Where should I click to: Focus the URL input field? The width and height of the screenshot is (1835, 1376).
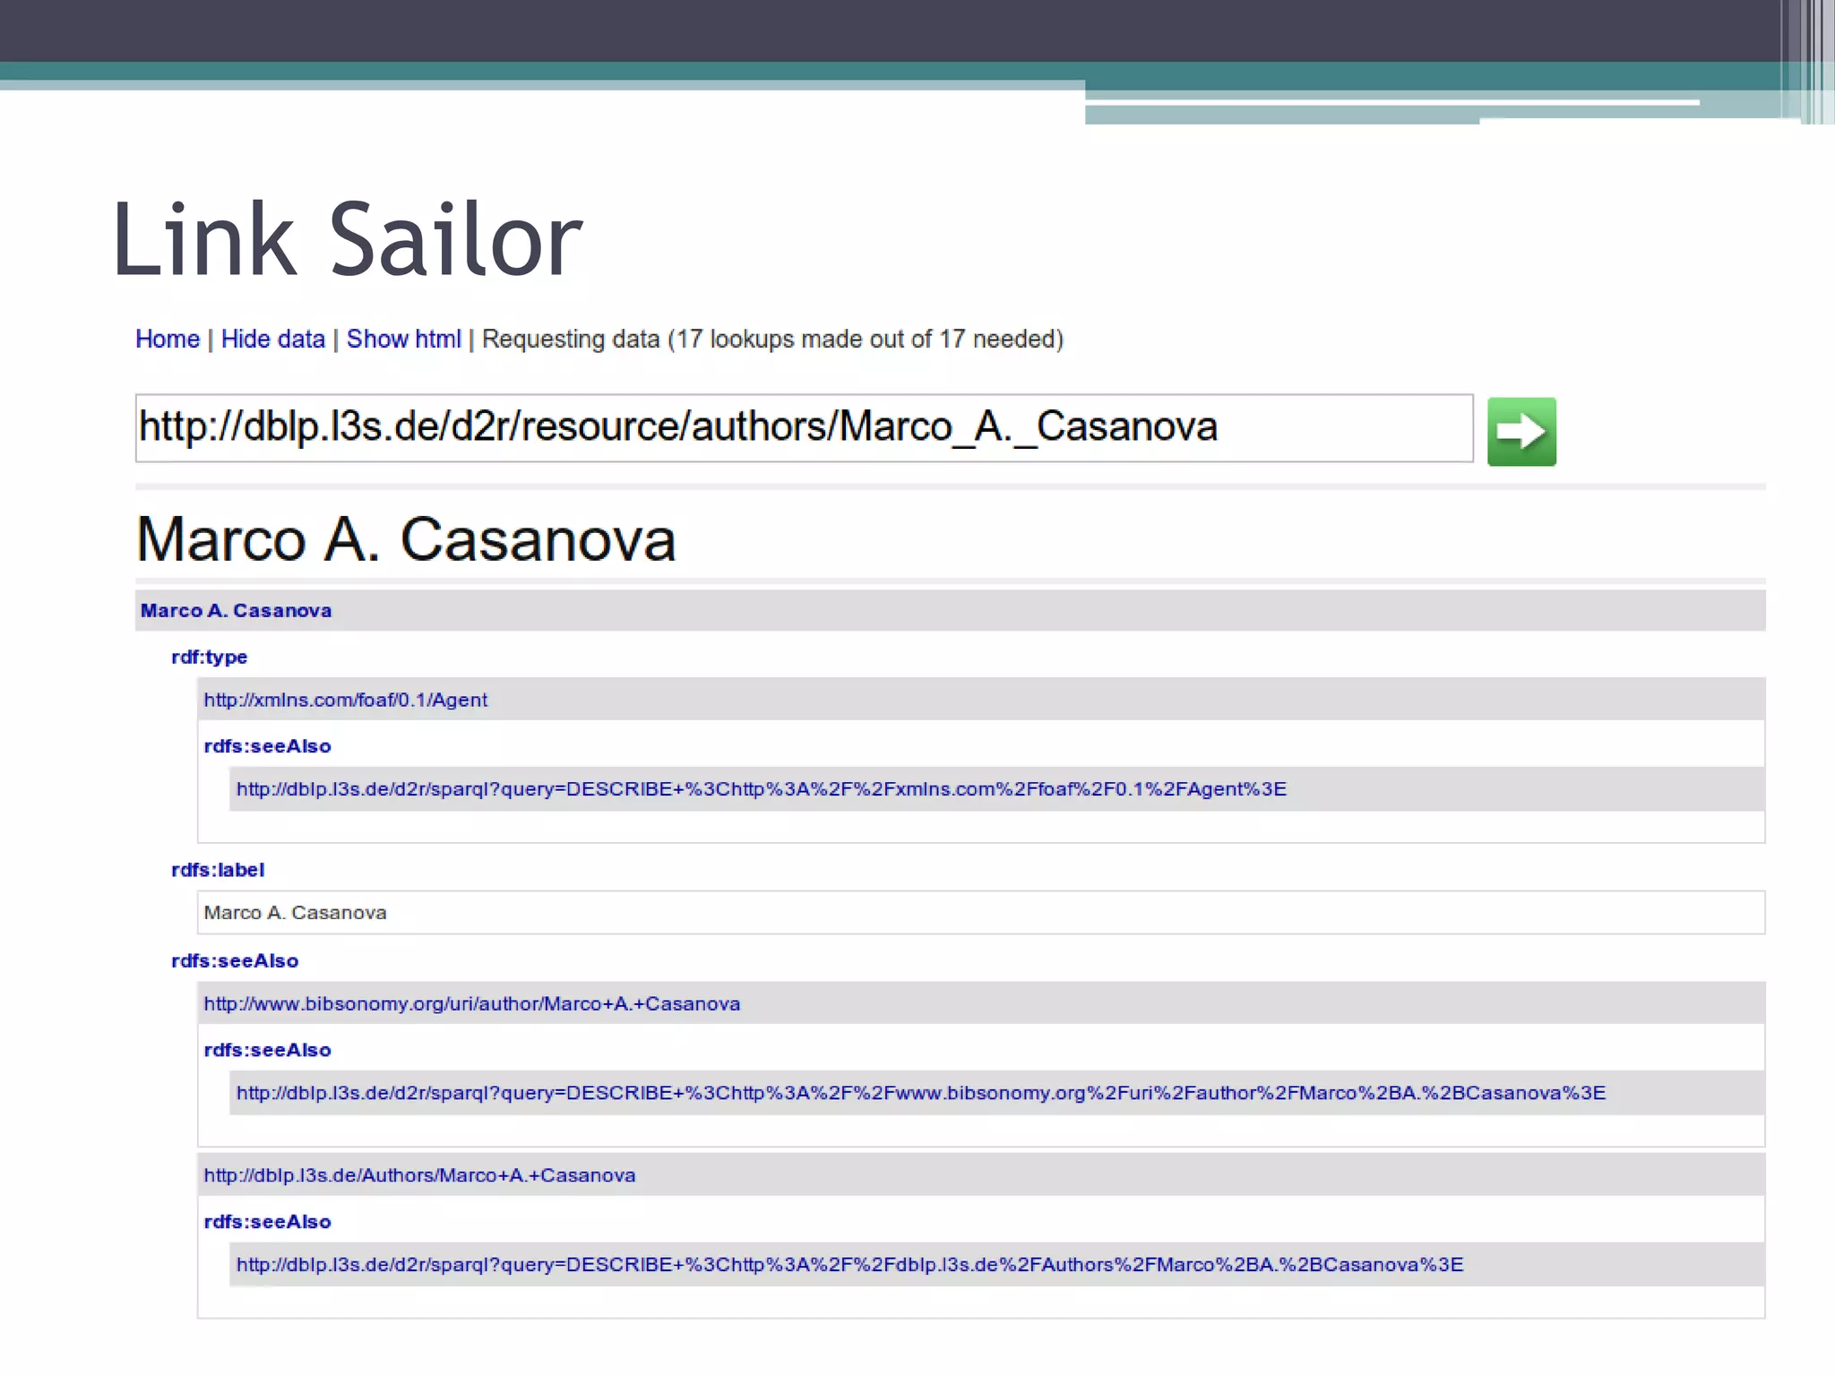tap(804, 428)
